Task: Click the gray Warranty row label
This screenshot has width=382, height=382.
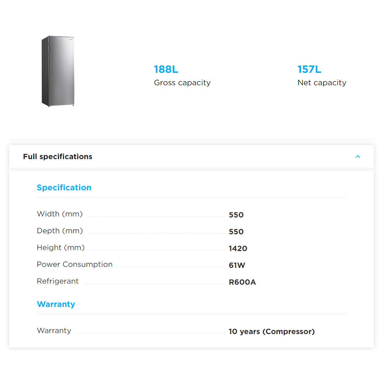Action: coord(54,331)
